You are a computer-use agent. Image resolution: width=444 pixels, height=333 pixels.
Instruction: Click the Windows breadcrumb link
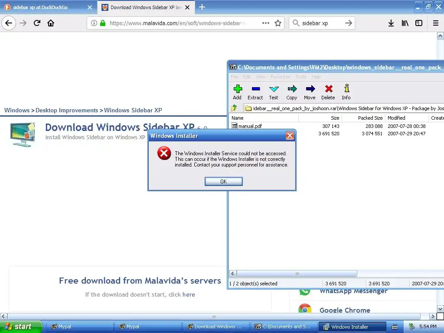tap(17, 110)
